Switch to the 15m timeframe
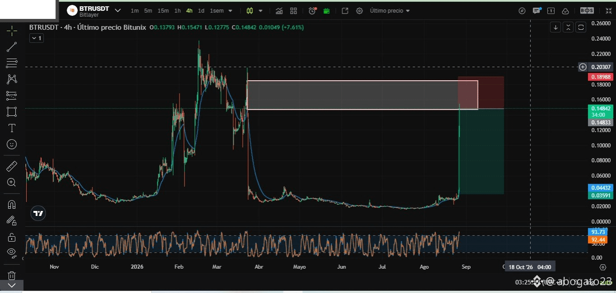Screen dimensions: 616x293 pyautogui.click(x=163, y=11)
